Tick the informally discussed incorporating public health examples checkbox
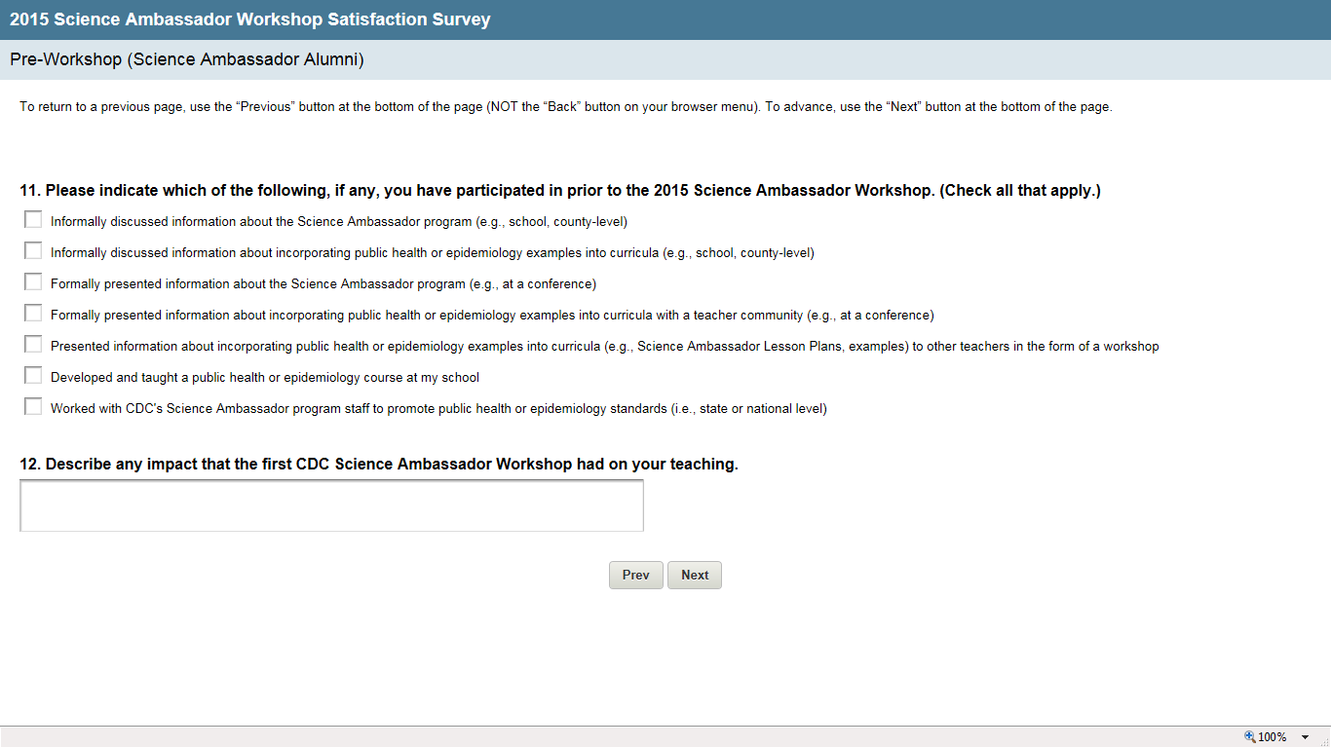This screenshot has height=748, width=1331. point(33,251)
